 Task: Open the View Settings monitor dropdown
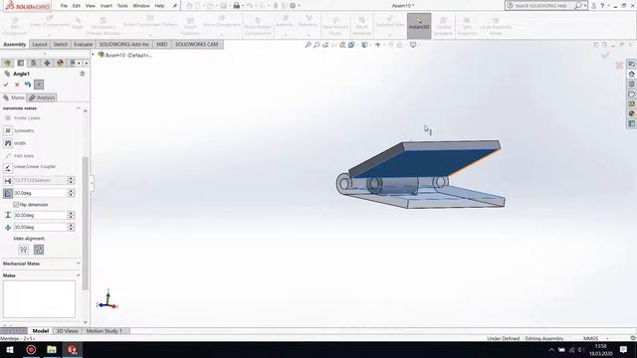tap(414, 45)
